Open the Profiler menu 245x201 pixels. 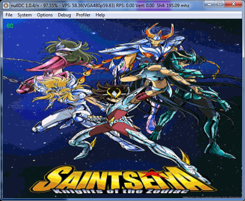[83, 15]
